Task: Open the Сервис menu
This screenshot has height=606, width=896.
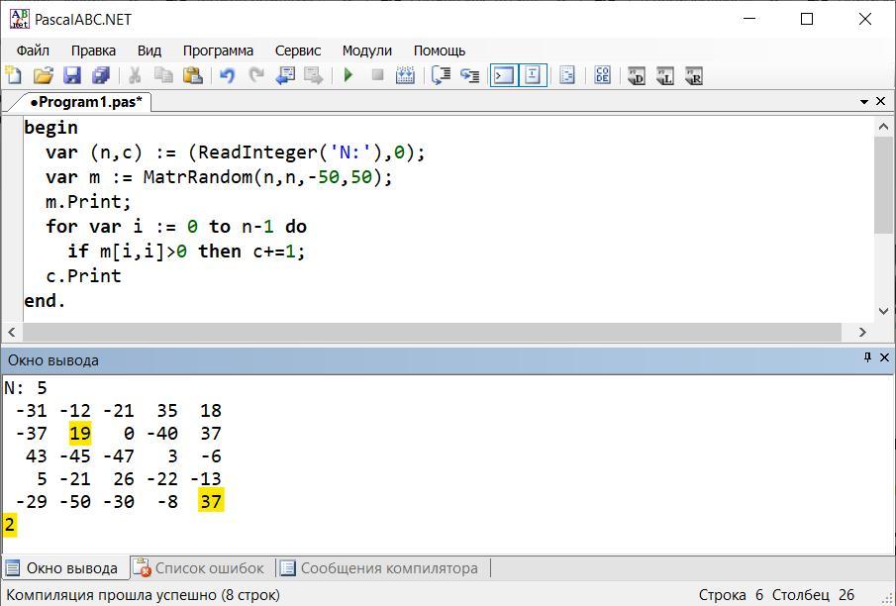Action: coord(297,50)
